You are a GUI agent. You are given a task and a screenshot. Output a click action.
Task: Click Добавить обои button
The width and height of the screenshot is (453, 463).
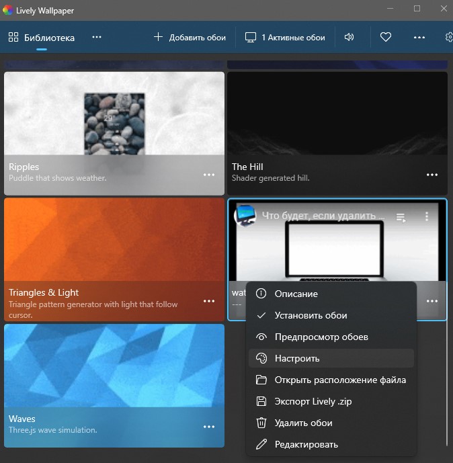[x=190, y=38]
